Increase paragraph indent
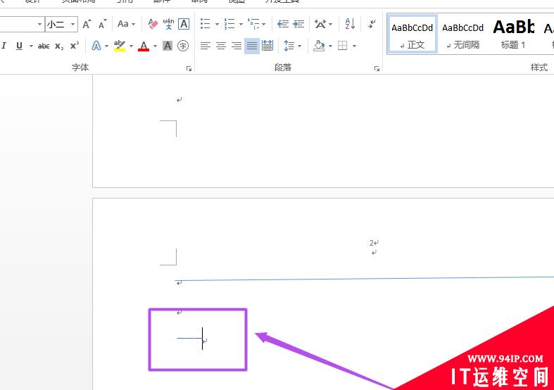Image resolution: width=554 pixels, height=390 pixels. (x=298, y=24)
